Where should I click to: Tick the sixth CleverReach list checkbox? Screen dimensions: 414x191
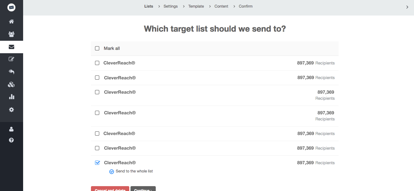point(97,148)
